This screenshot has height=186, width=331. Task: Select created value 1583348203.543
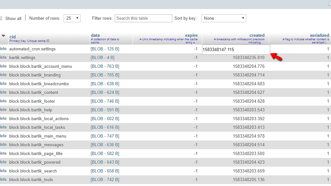pos(249,110)
